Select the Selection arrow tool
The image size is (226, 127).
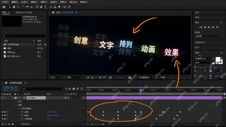[x=10, y=7]
